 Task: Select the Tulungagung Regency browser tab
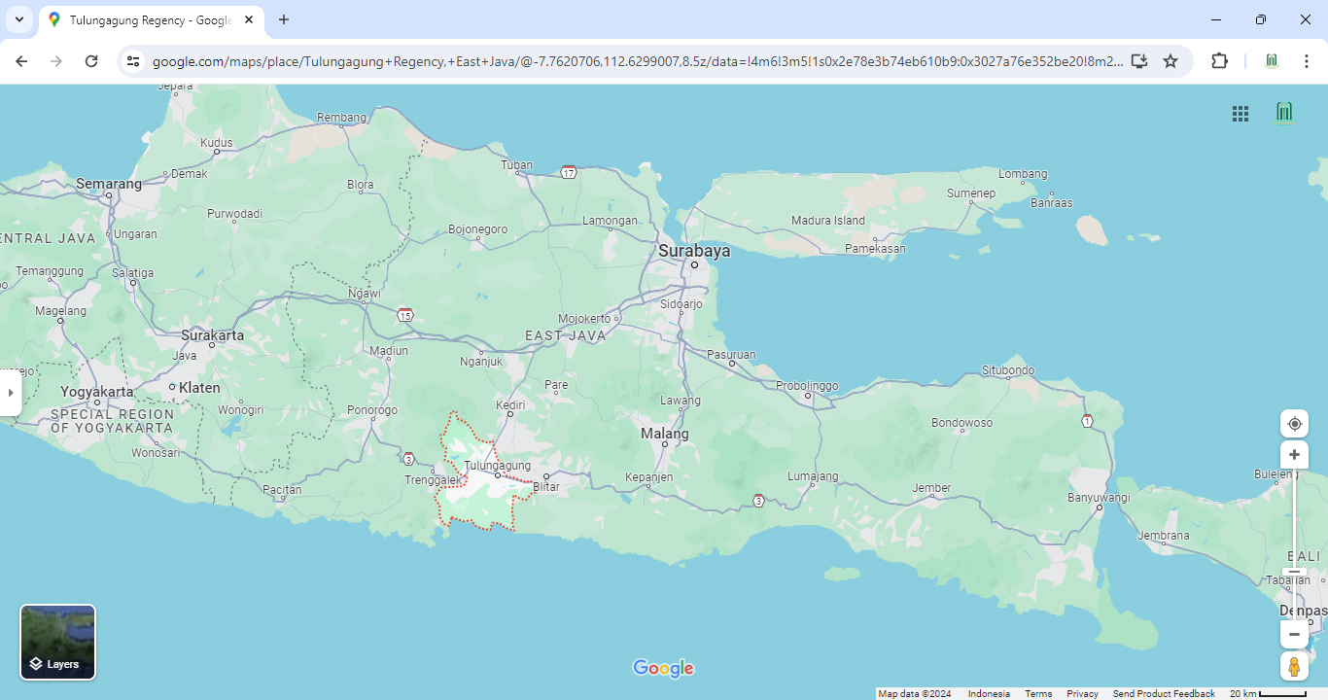pos(151,19)
